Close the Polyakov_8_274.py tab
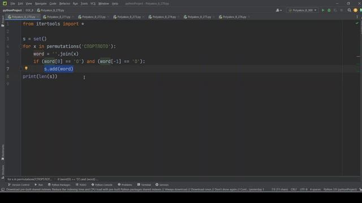 179,17
